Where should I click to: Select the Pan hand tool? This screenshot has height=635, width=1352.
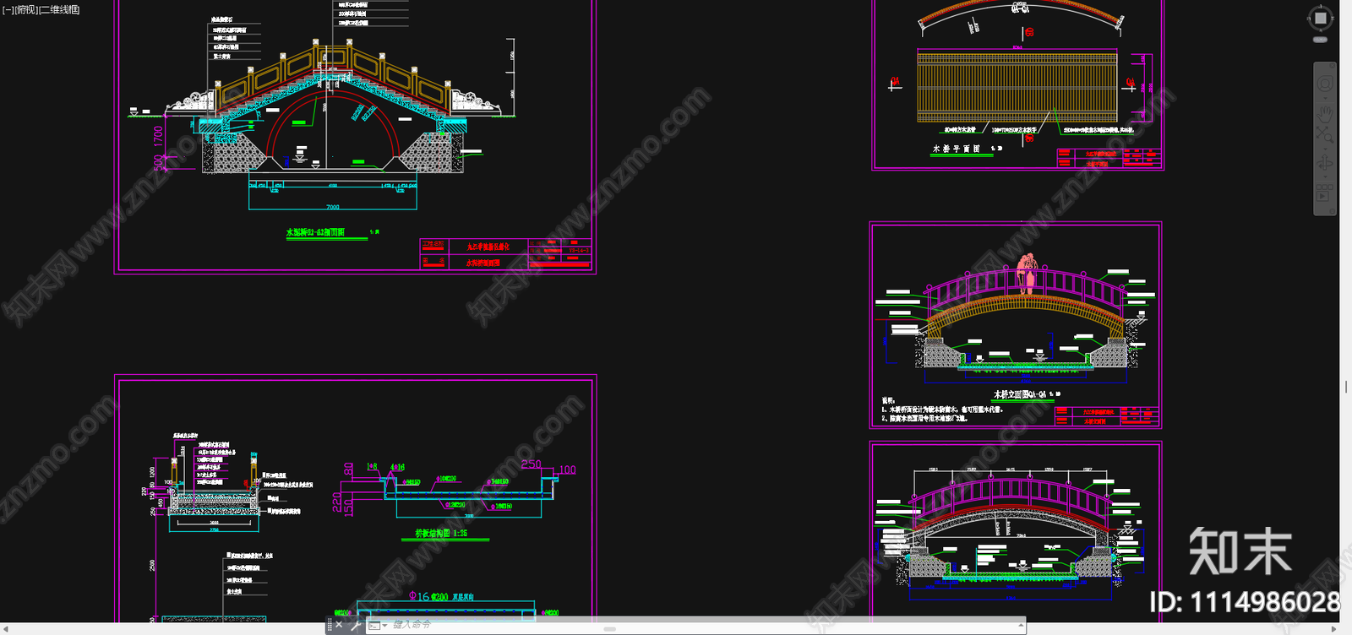click(1325, 114)
